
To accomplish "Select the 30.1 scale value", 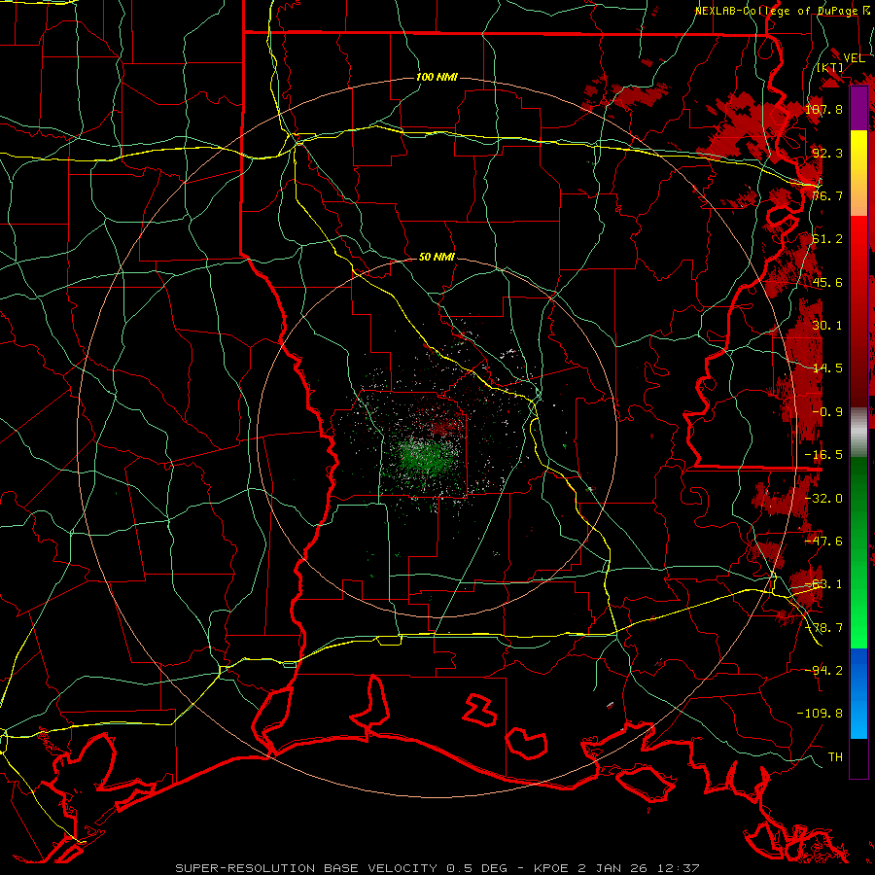I will coord(827,326).
